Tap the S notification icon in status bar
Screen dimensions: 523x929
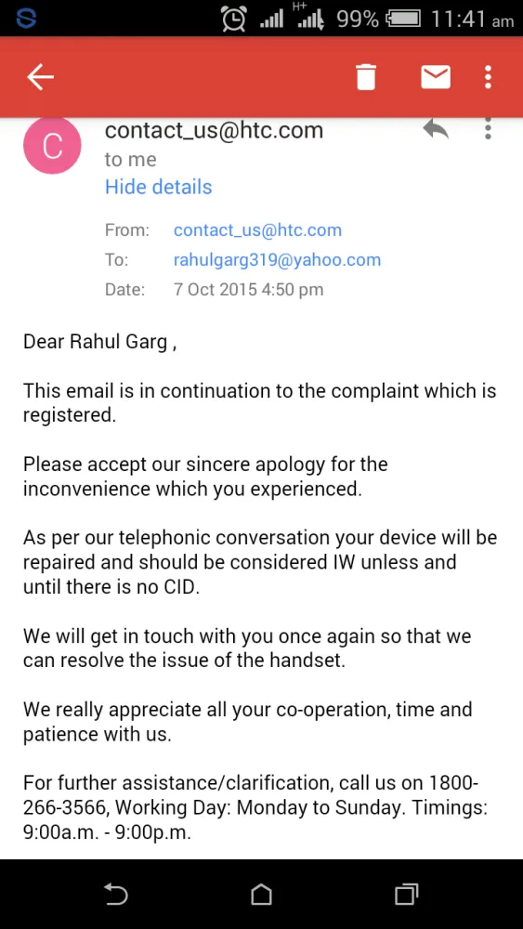[x=26, y=20]
